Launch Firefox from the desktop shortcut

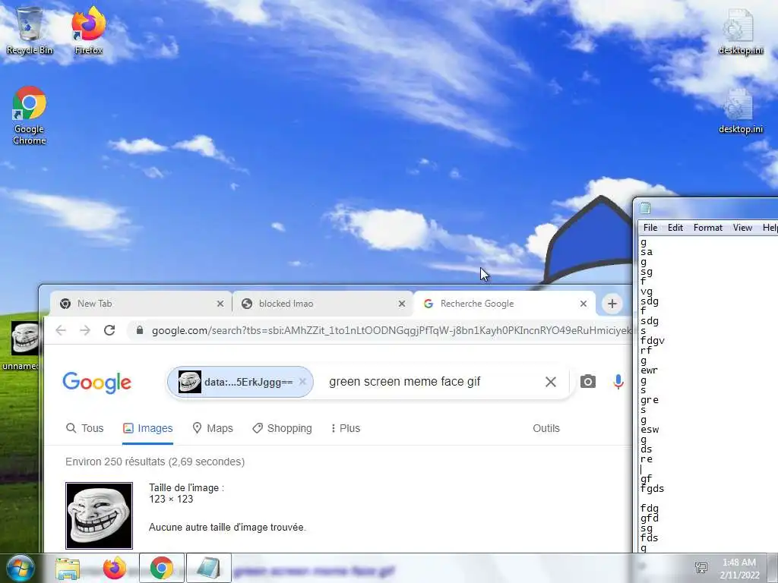89,30
